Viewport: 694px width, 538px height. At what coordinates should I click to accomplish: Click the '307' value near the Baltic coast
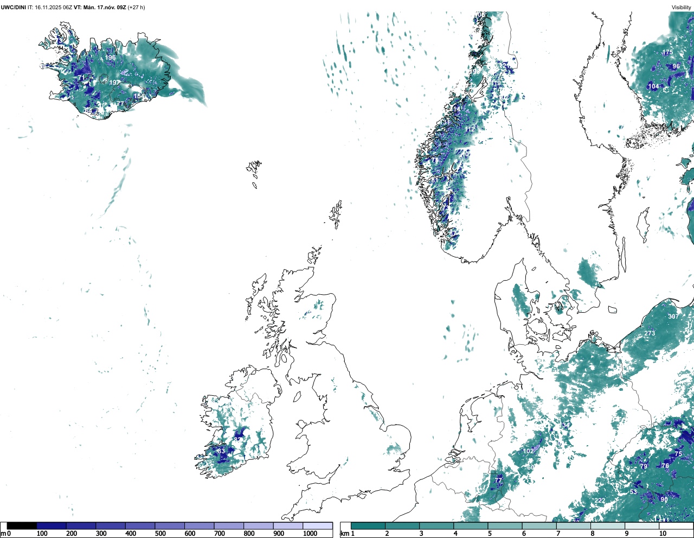(673, 317)
